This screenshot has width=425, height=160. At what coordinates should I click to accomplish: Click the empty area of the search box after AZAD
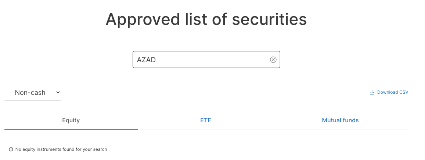tap(213, 60)
